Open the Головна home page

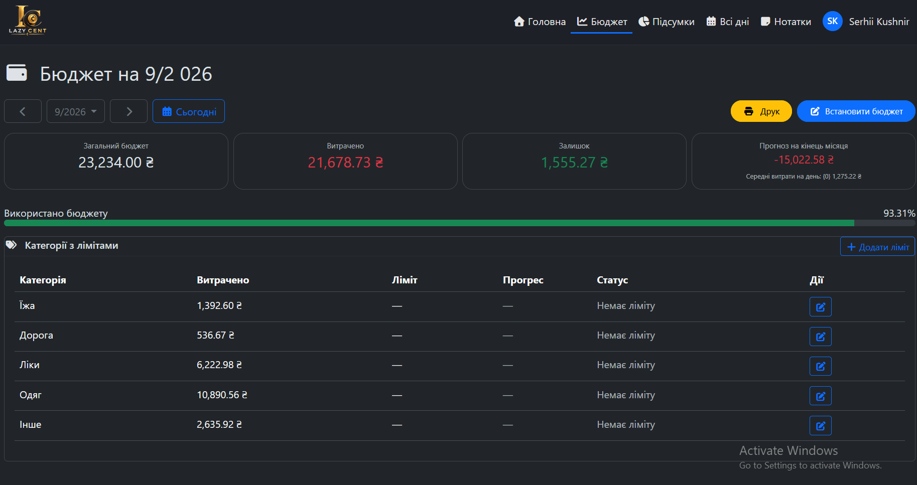540,22
